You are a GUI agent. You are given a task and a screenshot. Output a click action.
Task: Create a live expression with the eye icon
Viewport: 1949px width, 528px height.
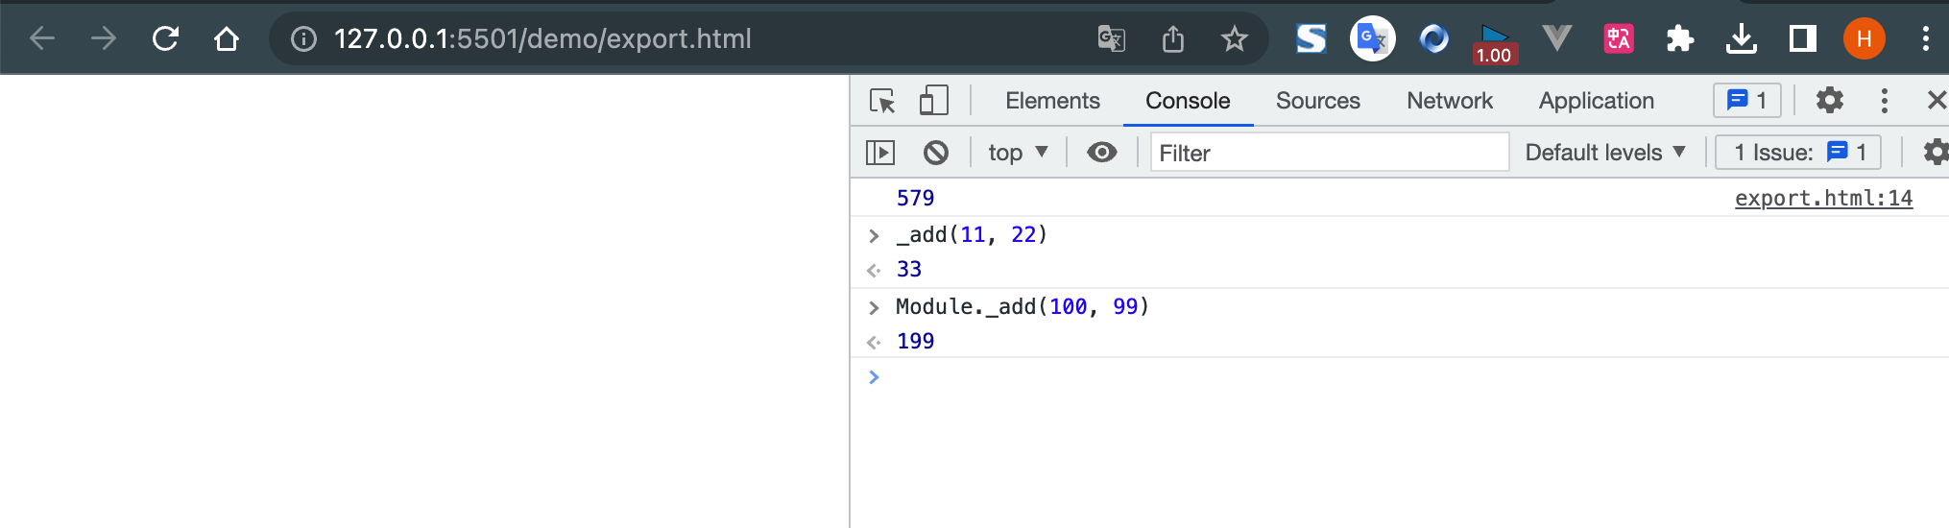1101,153
